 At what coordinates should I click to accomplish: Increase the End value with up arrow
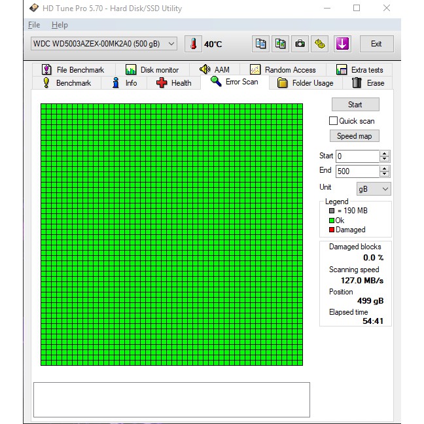384,168
